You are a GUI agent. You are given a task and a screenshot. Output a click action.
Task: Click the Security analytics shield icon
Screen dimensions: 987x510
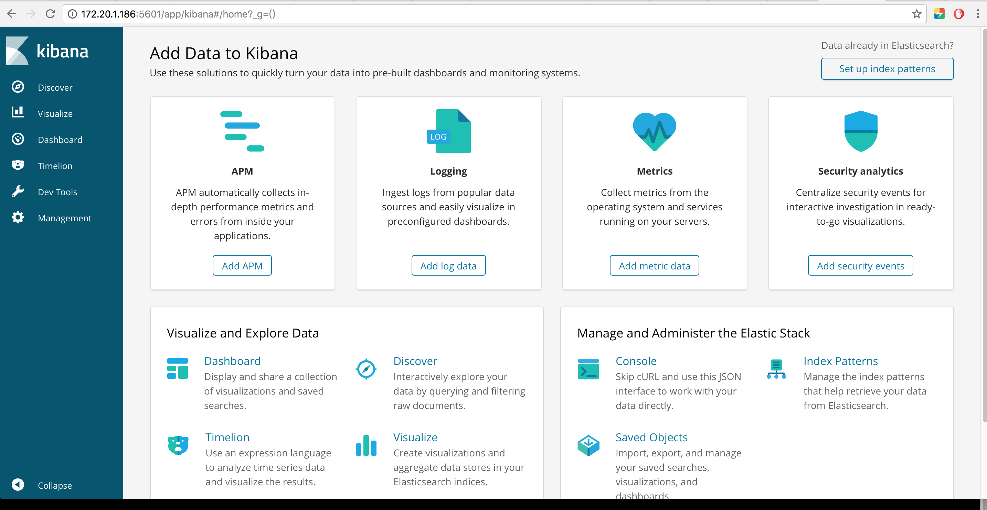coord(861,131)
